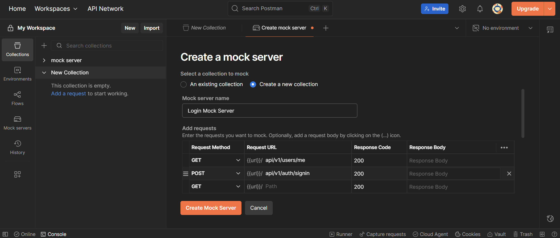
Task: Click the Import button
Action: tap(152, 28)
